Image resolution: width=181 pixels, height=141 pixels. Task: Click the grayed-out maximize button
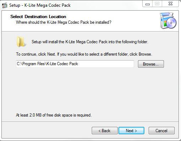click(157, 4)
